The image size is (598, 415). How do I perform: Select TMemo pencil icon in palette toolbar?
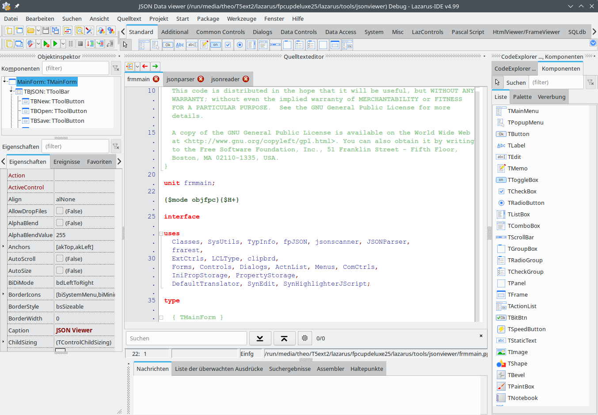(x=204, y=45)
